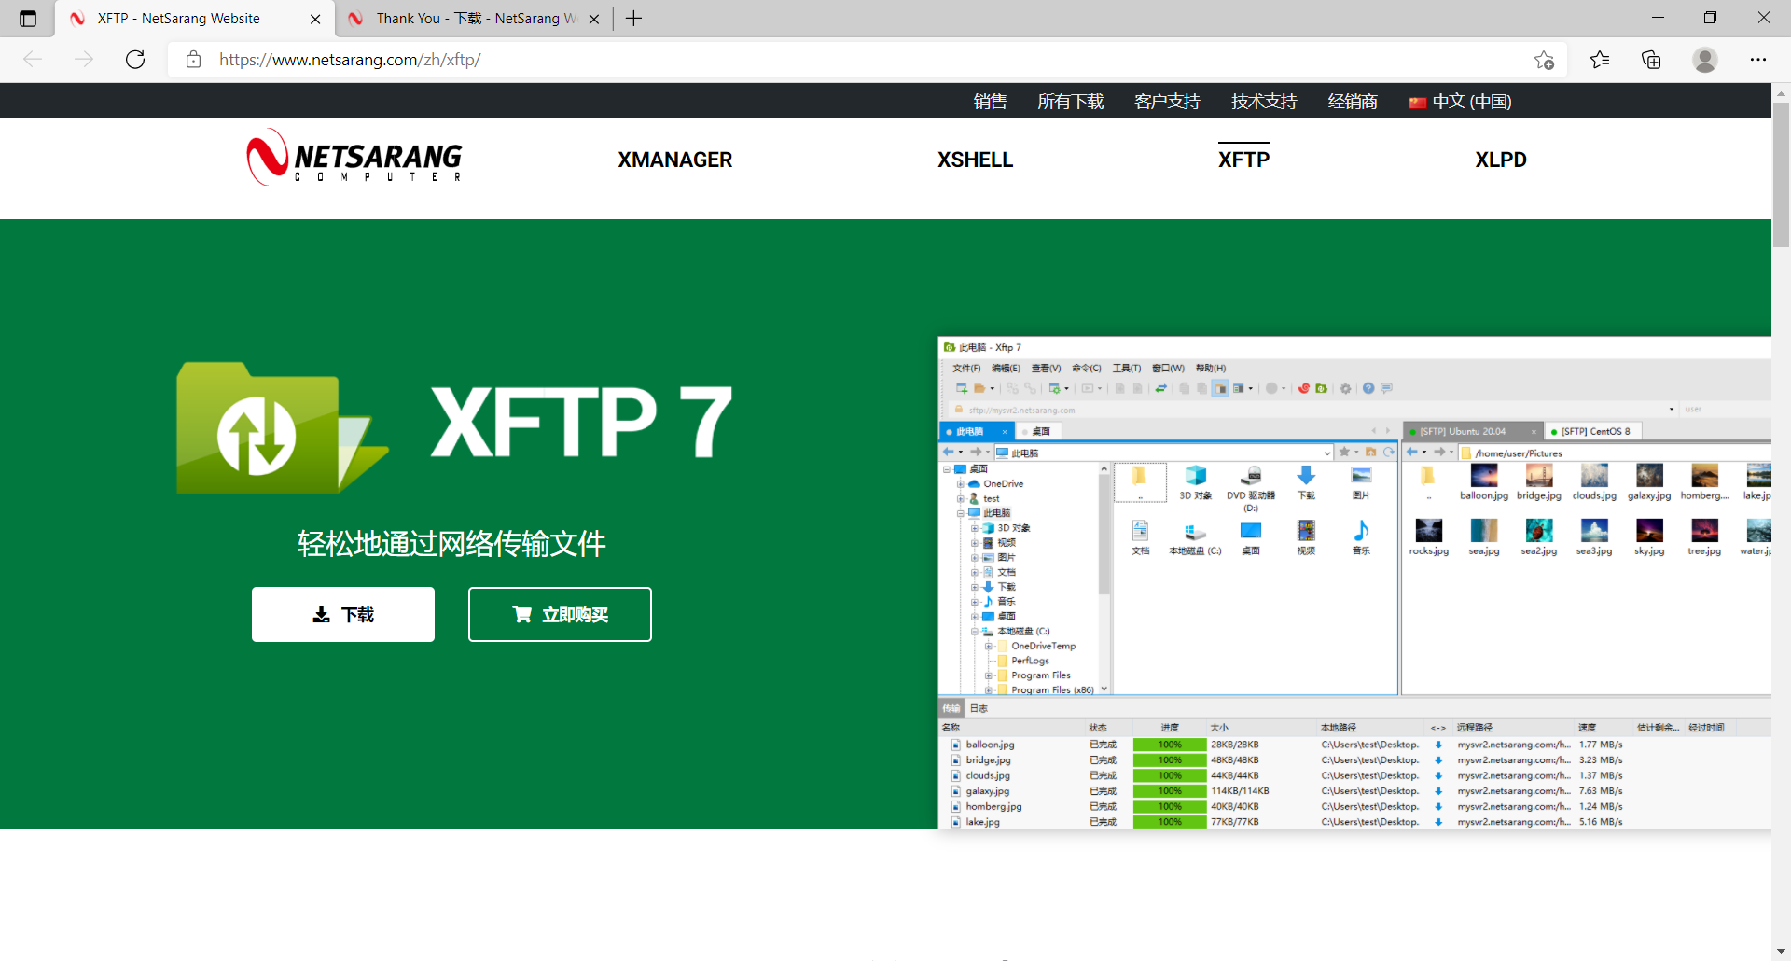Select the New Session icon in Xftp toolbar
The image size is (1791, 961).
(961, 388)
